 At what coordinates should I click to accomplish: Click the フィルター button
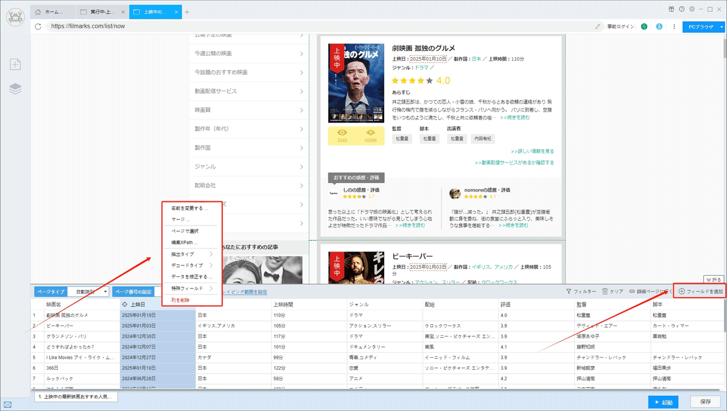pyautogui.click(x=581, y=292)
